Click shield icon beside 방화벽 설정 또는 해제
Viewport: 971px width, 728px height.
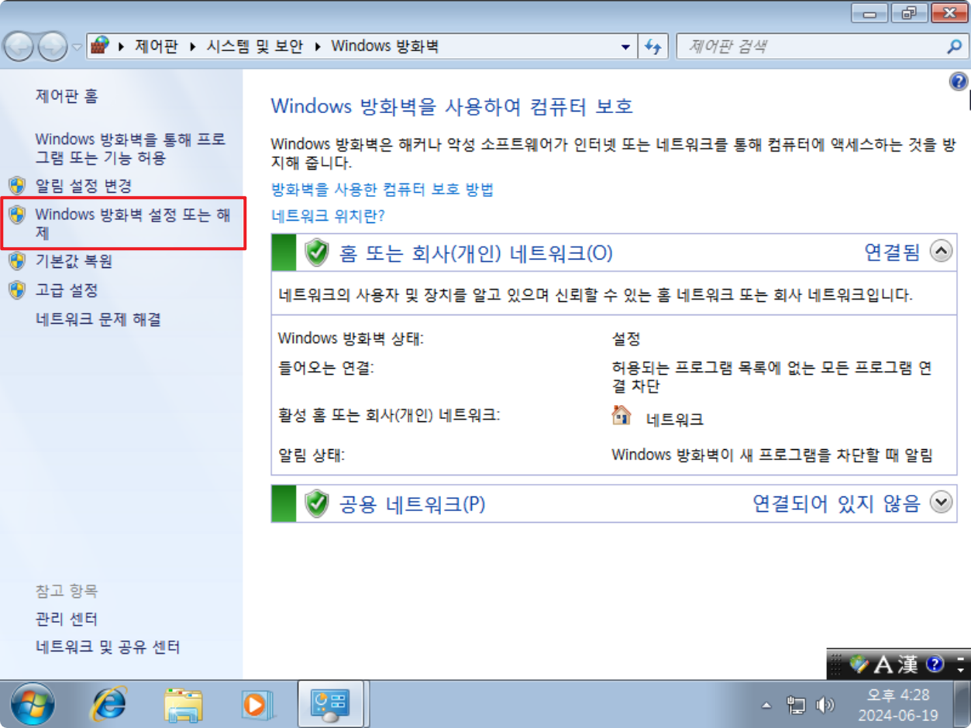[x=17, y=215]
